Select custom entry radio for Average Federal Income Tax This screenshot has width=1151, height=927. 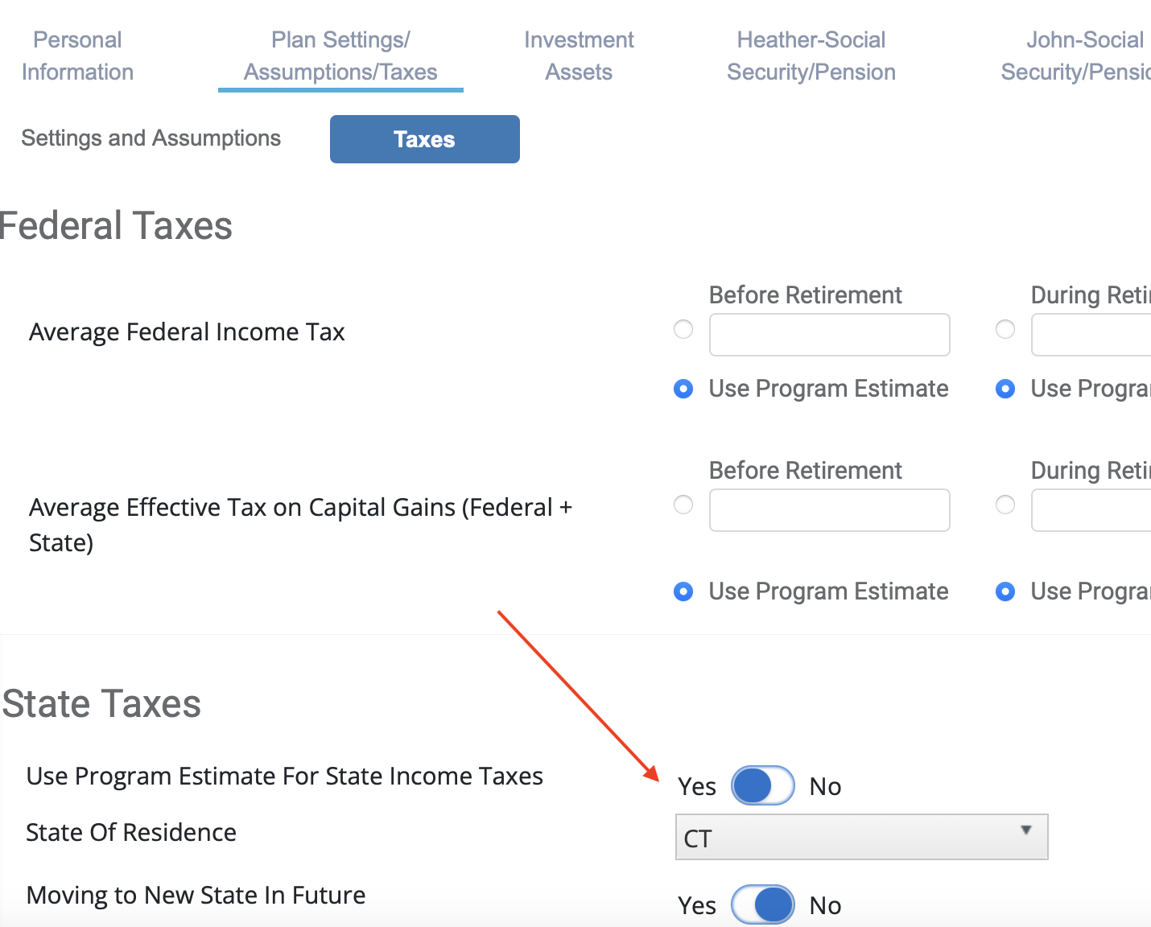pos(683,329)
